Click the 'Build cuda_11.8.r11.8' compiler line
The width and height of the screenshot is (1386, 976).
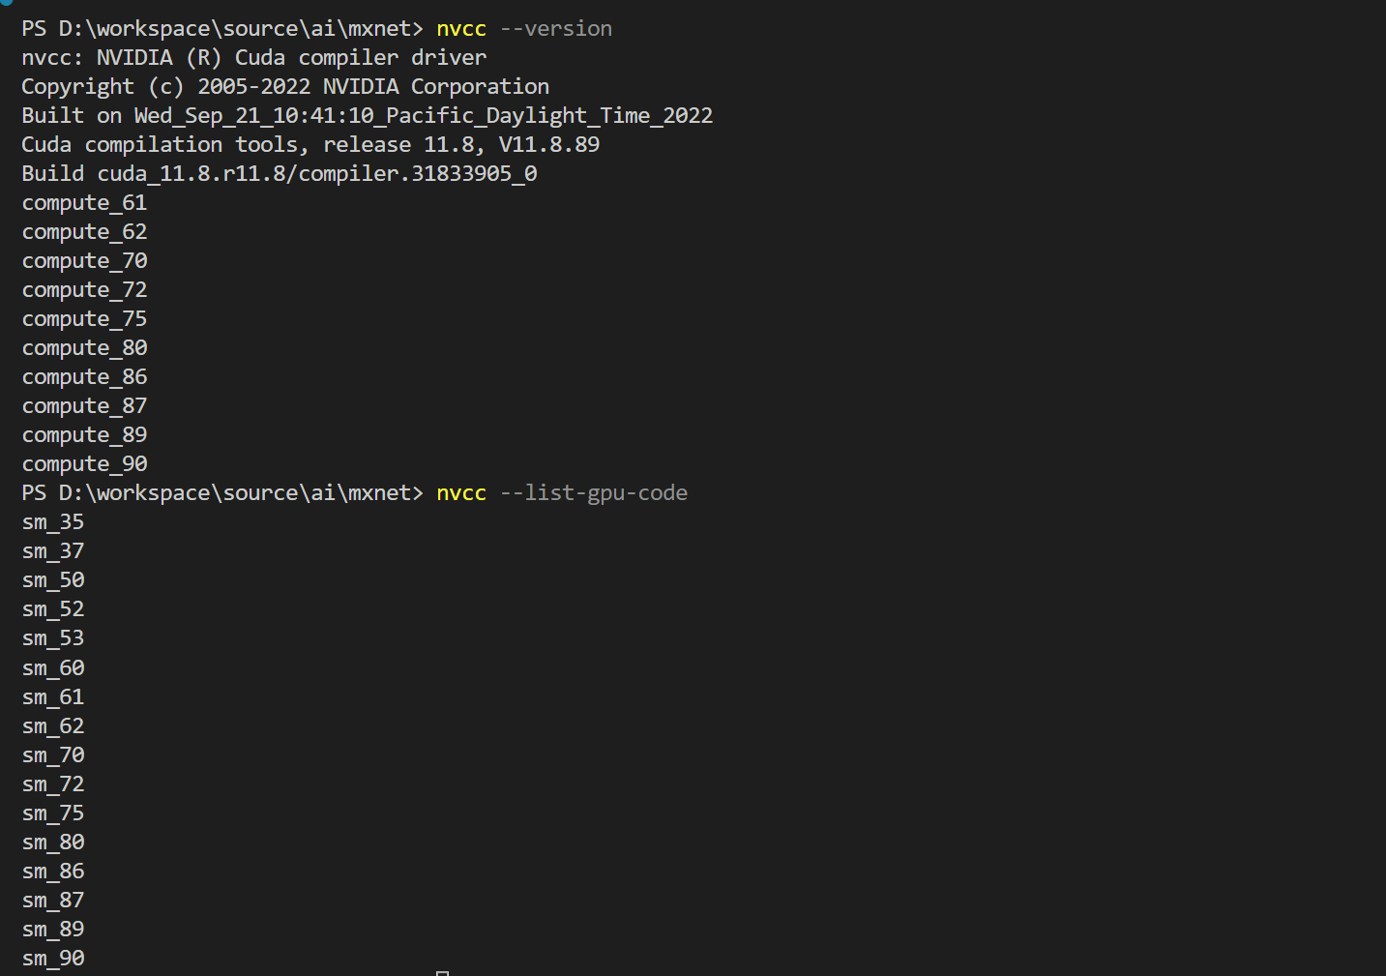[280, 174]
